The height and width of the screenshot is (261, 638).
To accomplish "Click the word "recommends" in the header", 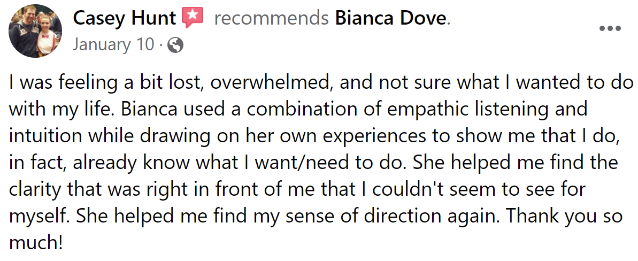I will pos(271,19).
